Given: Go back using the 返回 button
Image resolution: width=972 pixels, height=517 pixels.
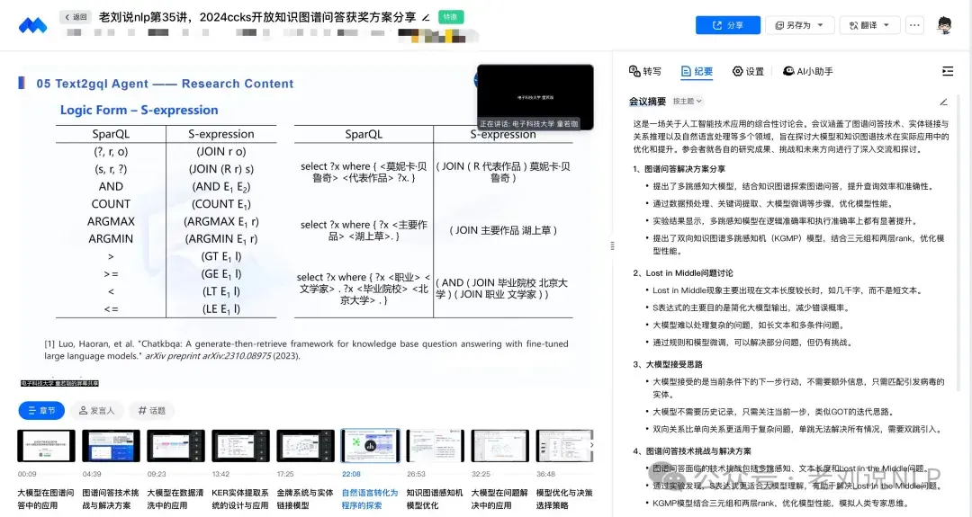Looking at the screenshot, I should [x=76, y=17].
